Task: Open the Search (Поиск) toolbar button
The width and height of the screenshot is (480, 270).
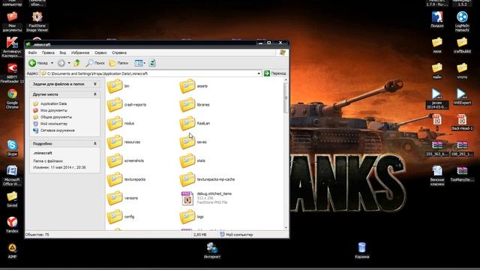Action: click(x=95, y=63)
